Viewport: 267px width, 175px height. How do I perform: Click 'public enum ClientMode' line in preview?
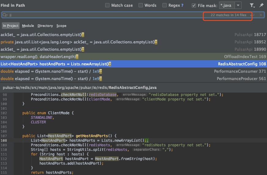click(x=48, y=113)
